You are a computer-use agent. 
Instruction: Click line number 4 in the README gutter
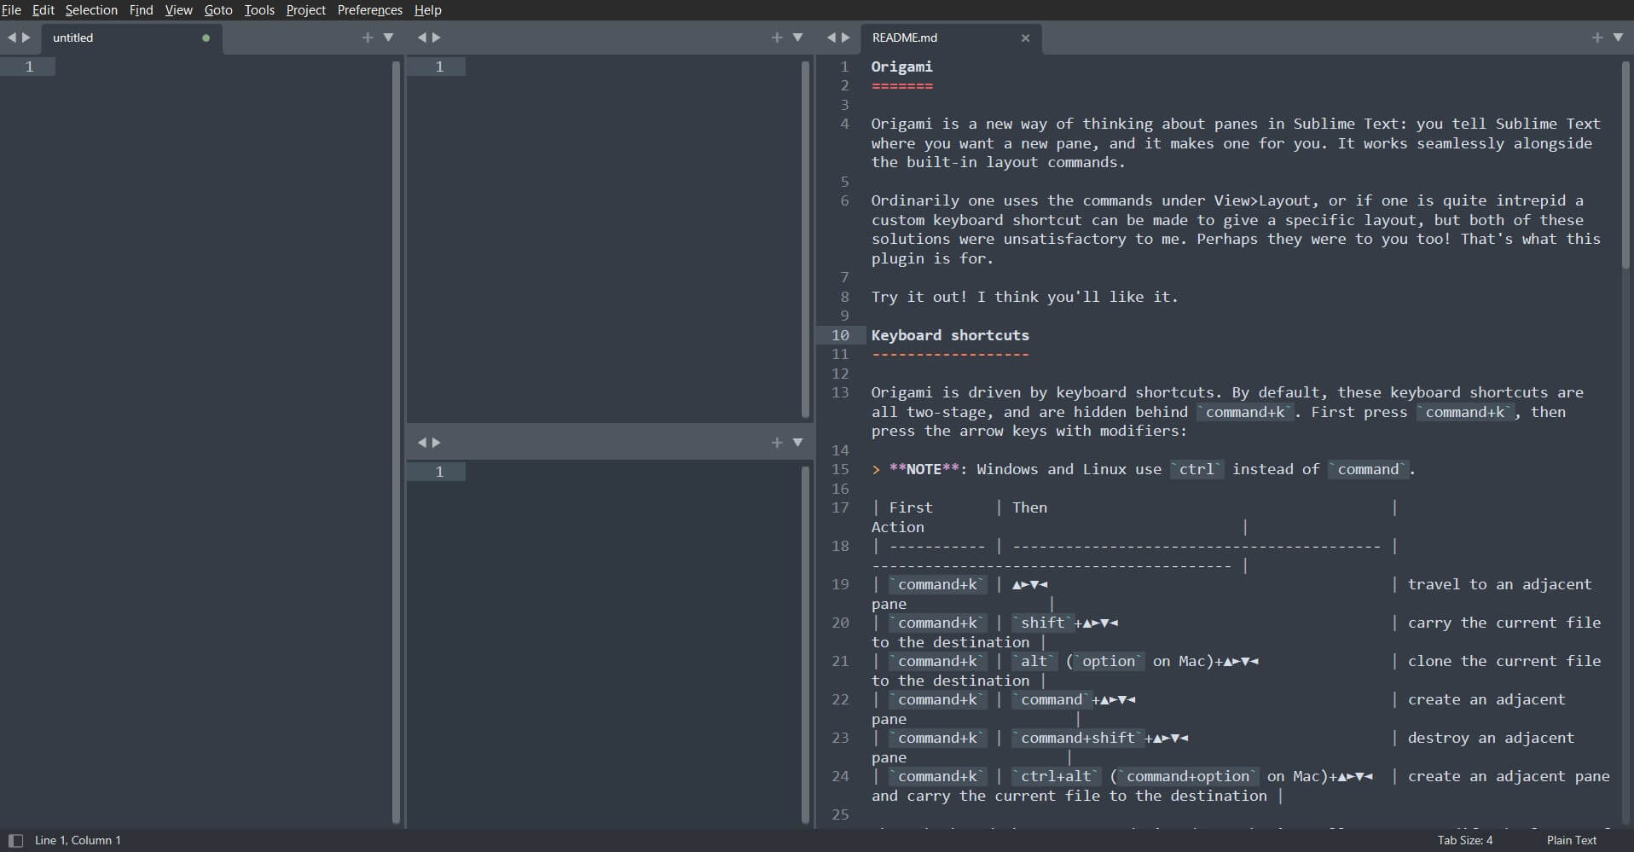(844, 124)
